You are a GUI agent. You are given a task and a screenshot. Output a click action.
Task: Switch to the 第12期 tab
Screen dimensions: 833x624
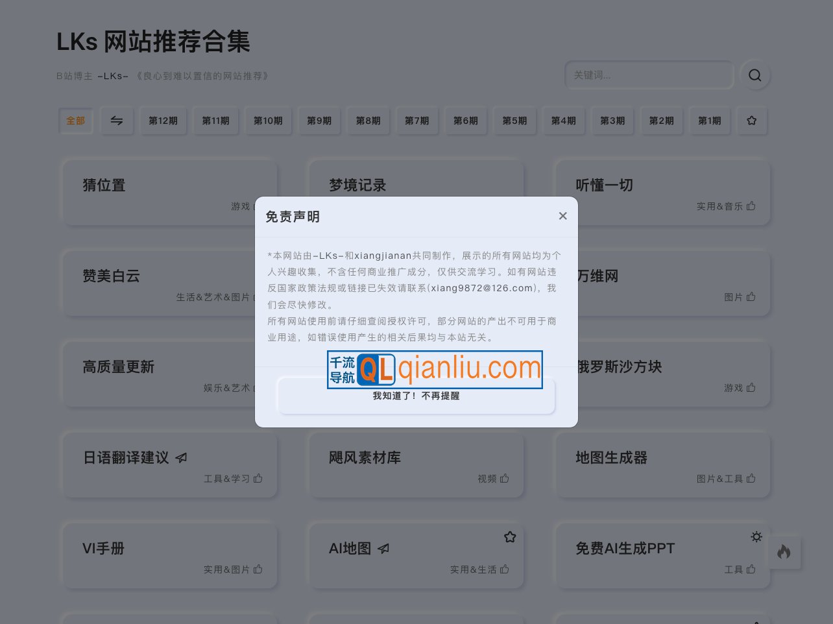click(x=163, y=121)
